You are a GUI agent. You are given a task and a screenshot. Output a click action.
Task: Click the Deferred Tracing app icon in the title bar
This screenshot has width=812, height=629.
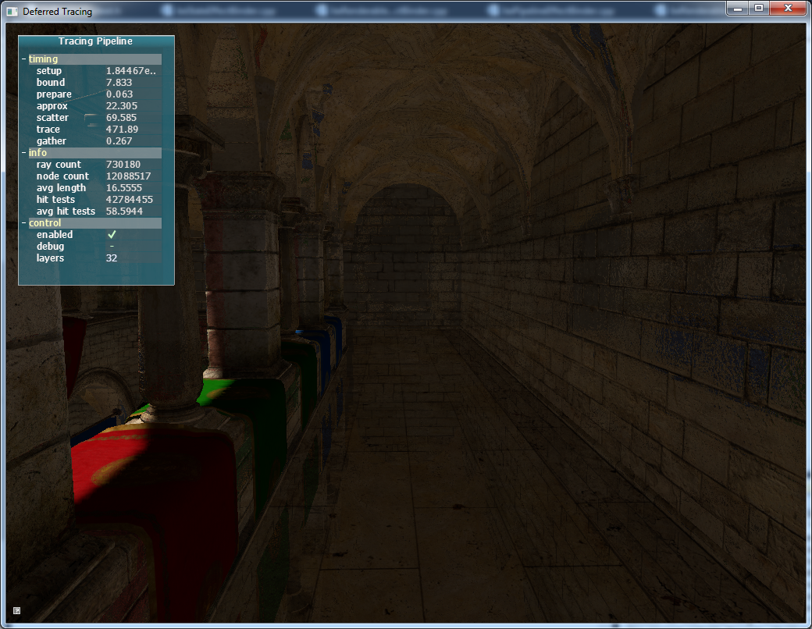(12, 12)
